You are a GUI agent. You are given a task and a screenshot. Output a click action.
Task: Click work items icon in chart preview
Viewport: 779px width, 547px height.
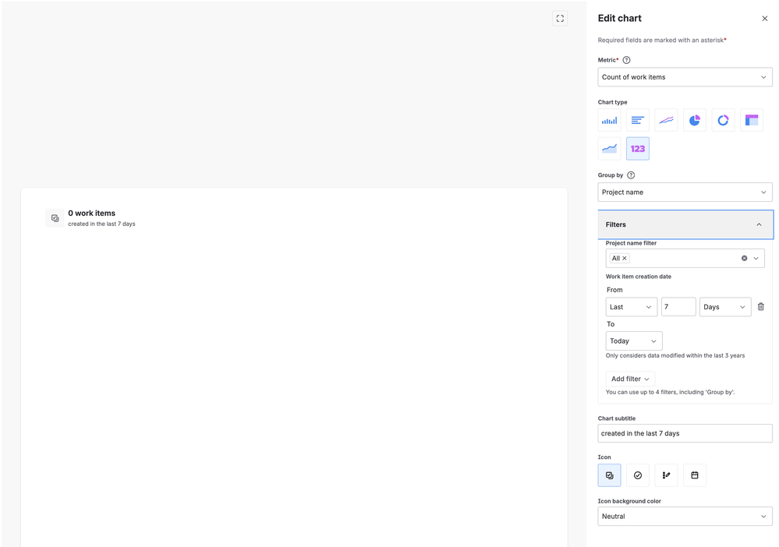(x=55, y=218)
